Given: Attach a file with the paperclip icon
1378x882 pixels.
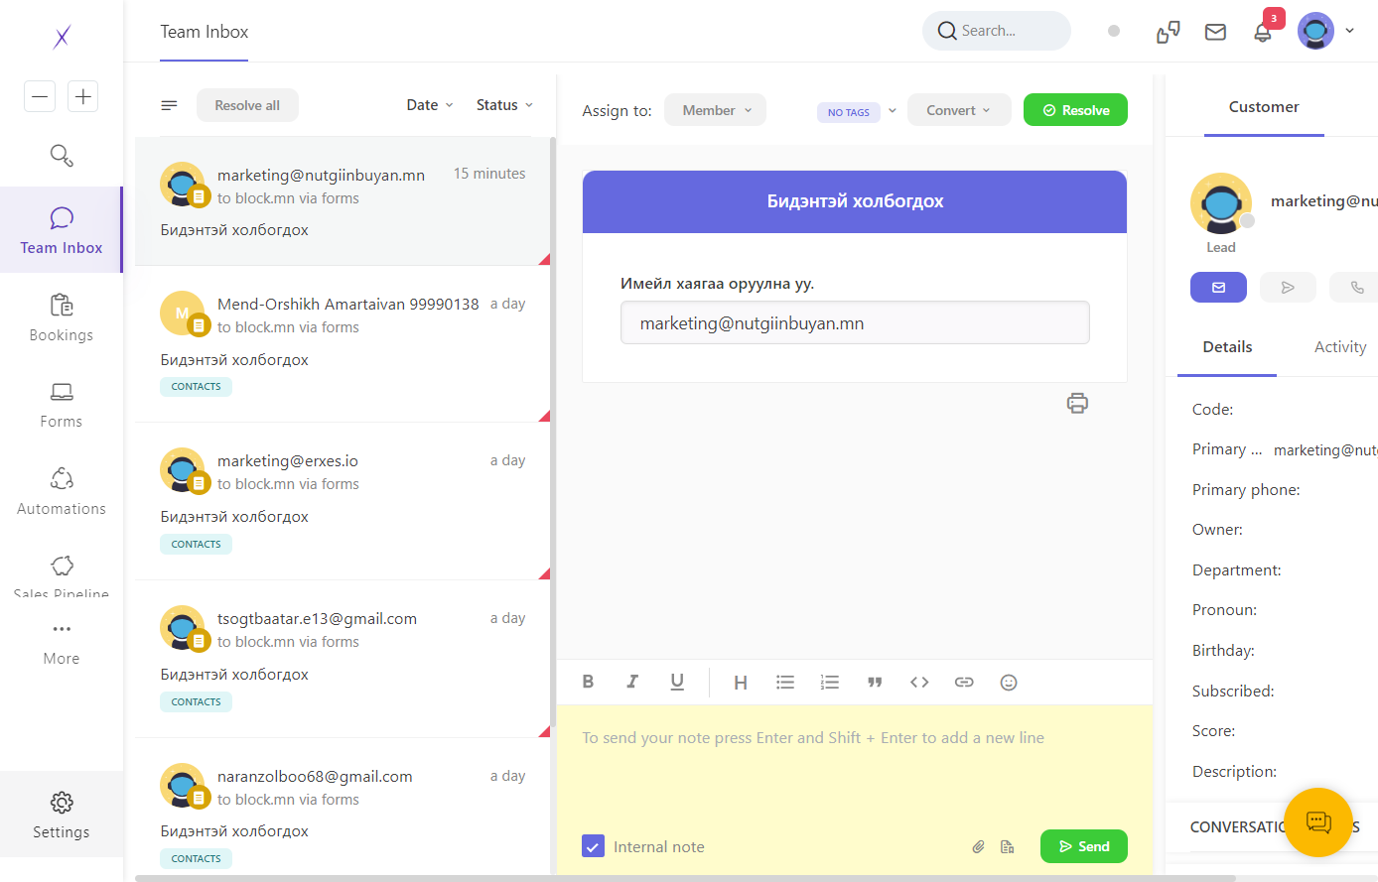Looking at the screenshot, I should tap(978, 846).
